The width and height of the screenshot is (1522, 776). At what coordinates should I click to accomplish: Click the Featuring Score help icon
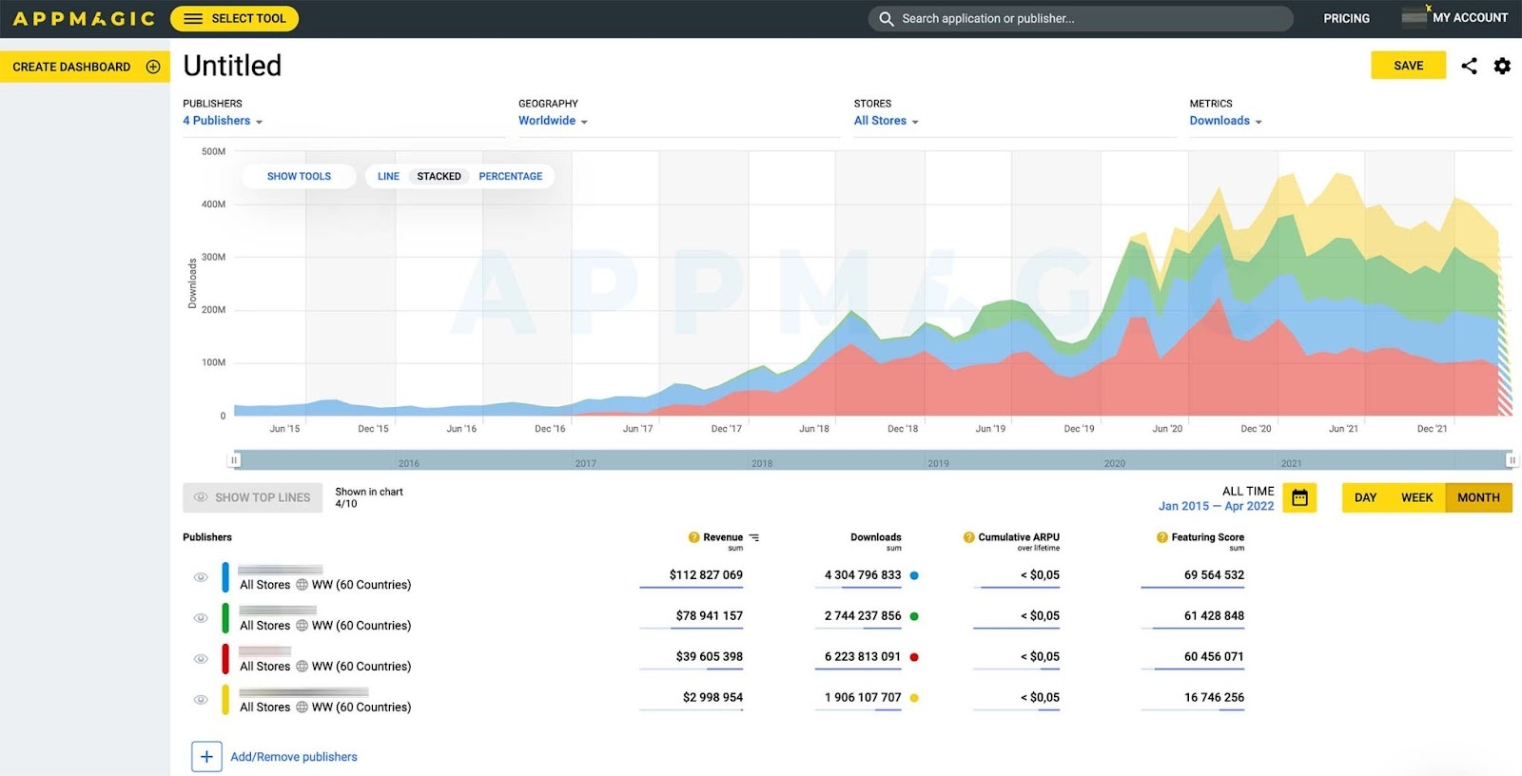pos(1161,537)
